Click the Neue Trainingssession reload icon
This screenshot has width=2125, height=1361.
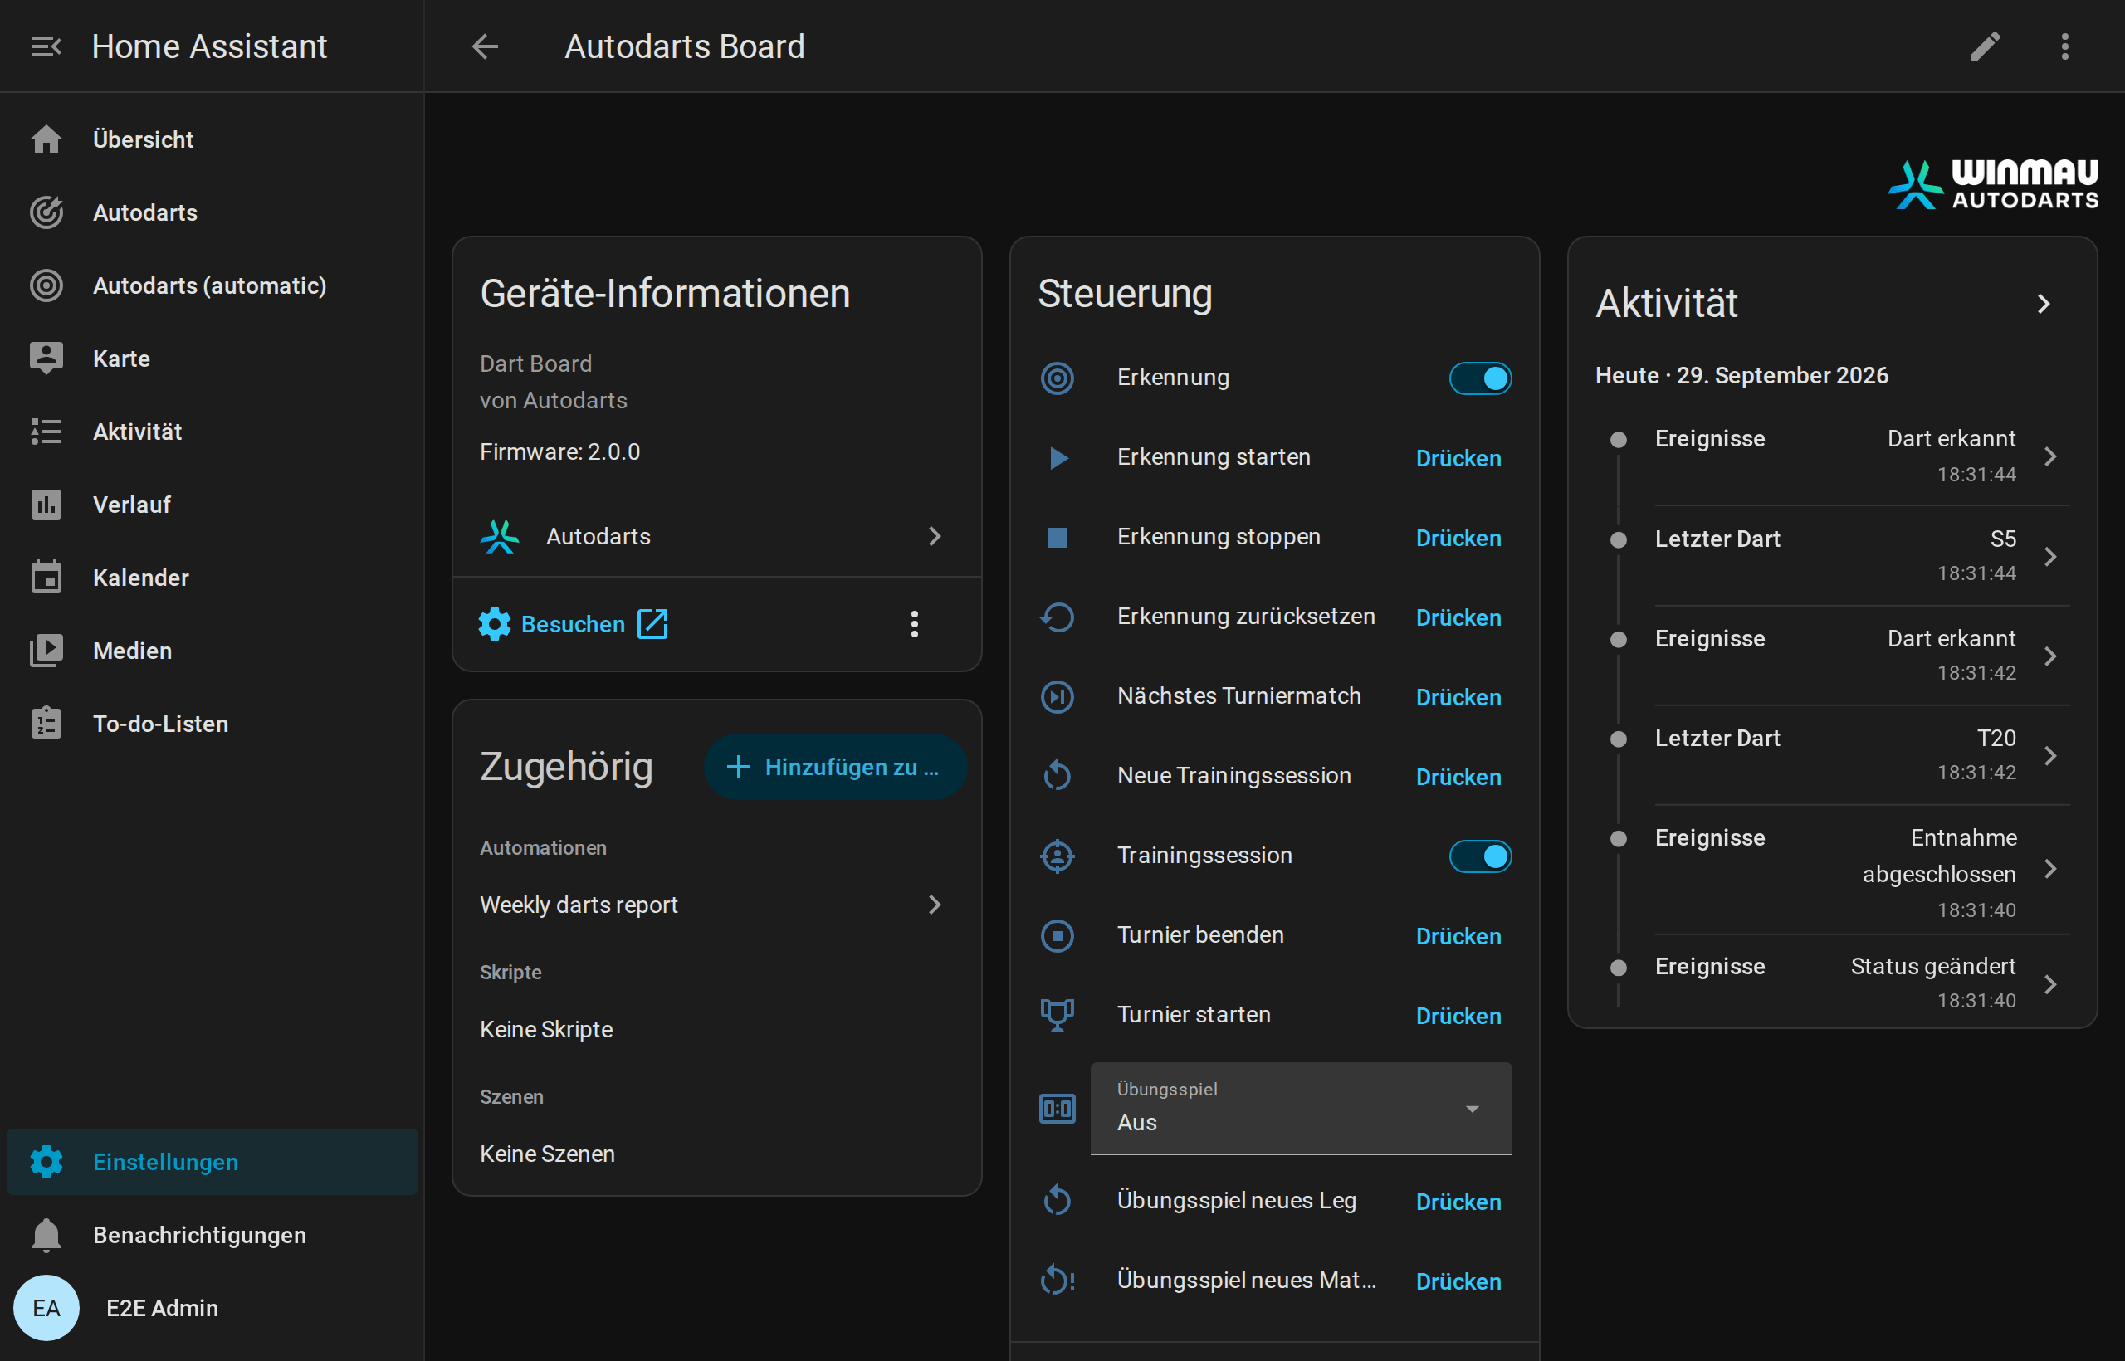(1058, 776)
